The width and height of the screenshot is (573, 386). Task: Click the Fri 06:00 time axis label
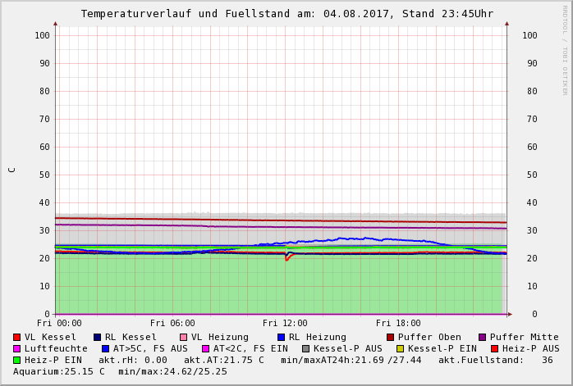pyautogui.click(x=172, y=323)
